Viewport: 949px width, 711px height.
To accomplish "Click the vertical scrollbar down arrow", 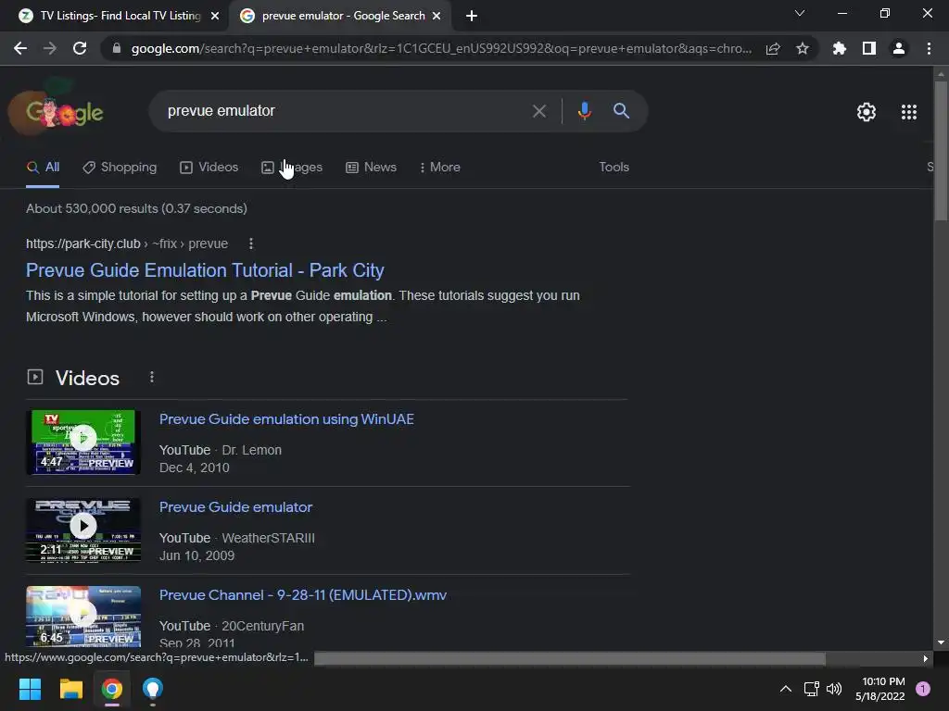I will 941,642.
